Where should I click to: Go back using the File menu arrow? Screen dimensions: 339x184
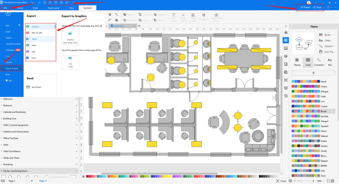8,13
